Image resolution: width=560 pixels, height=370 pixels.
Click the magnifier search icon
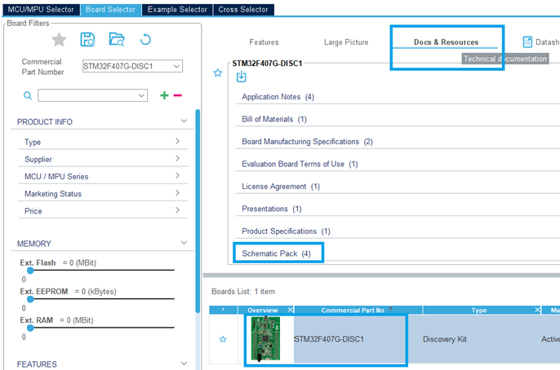(x=28, y=95)
